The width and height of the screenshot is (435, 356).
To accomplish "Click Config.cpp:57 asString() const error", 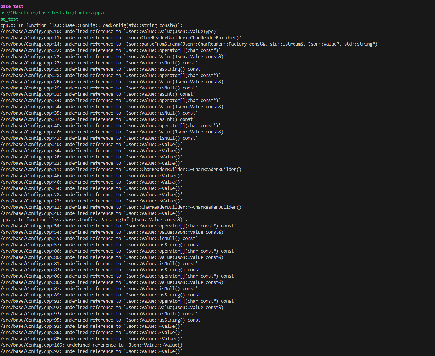I will [101, 245].
